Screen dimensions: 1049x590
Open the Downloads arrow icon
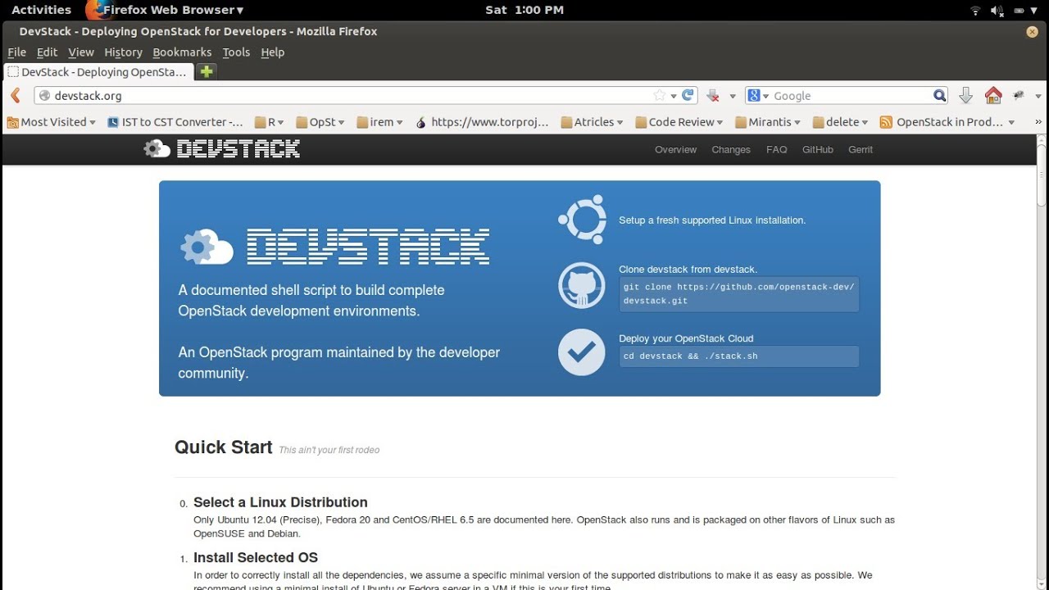965,96
